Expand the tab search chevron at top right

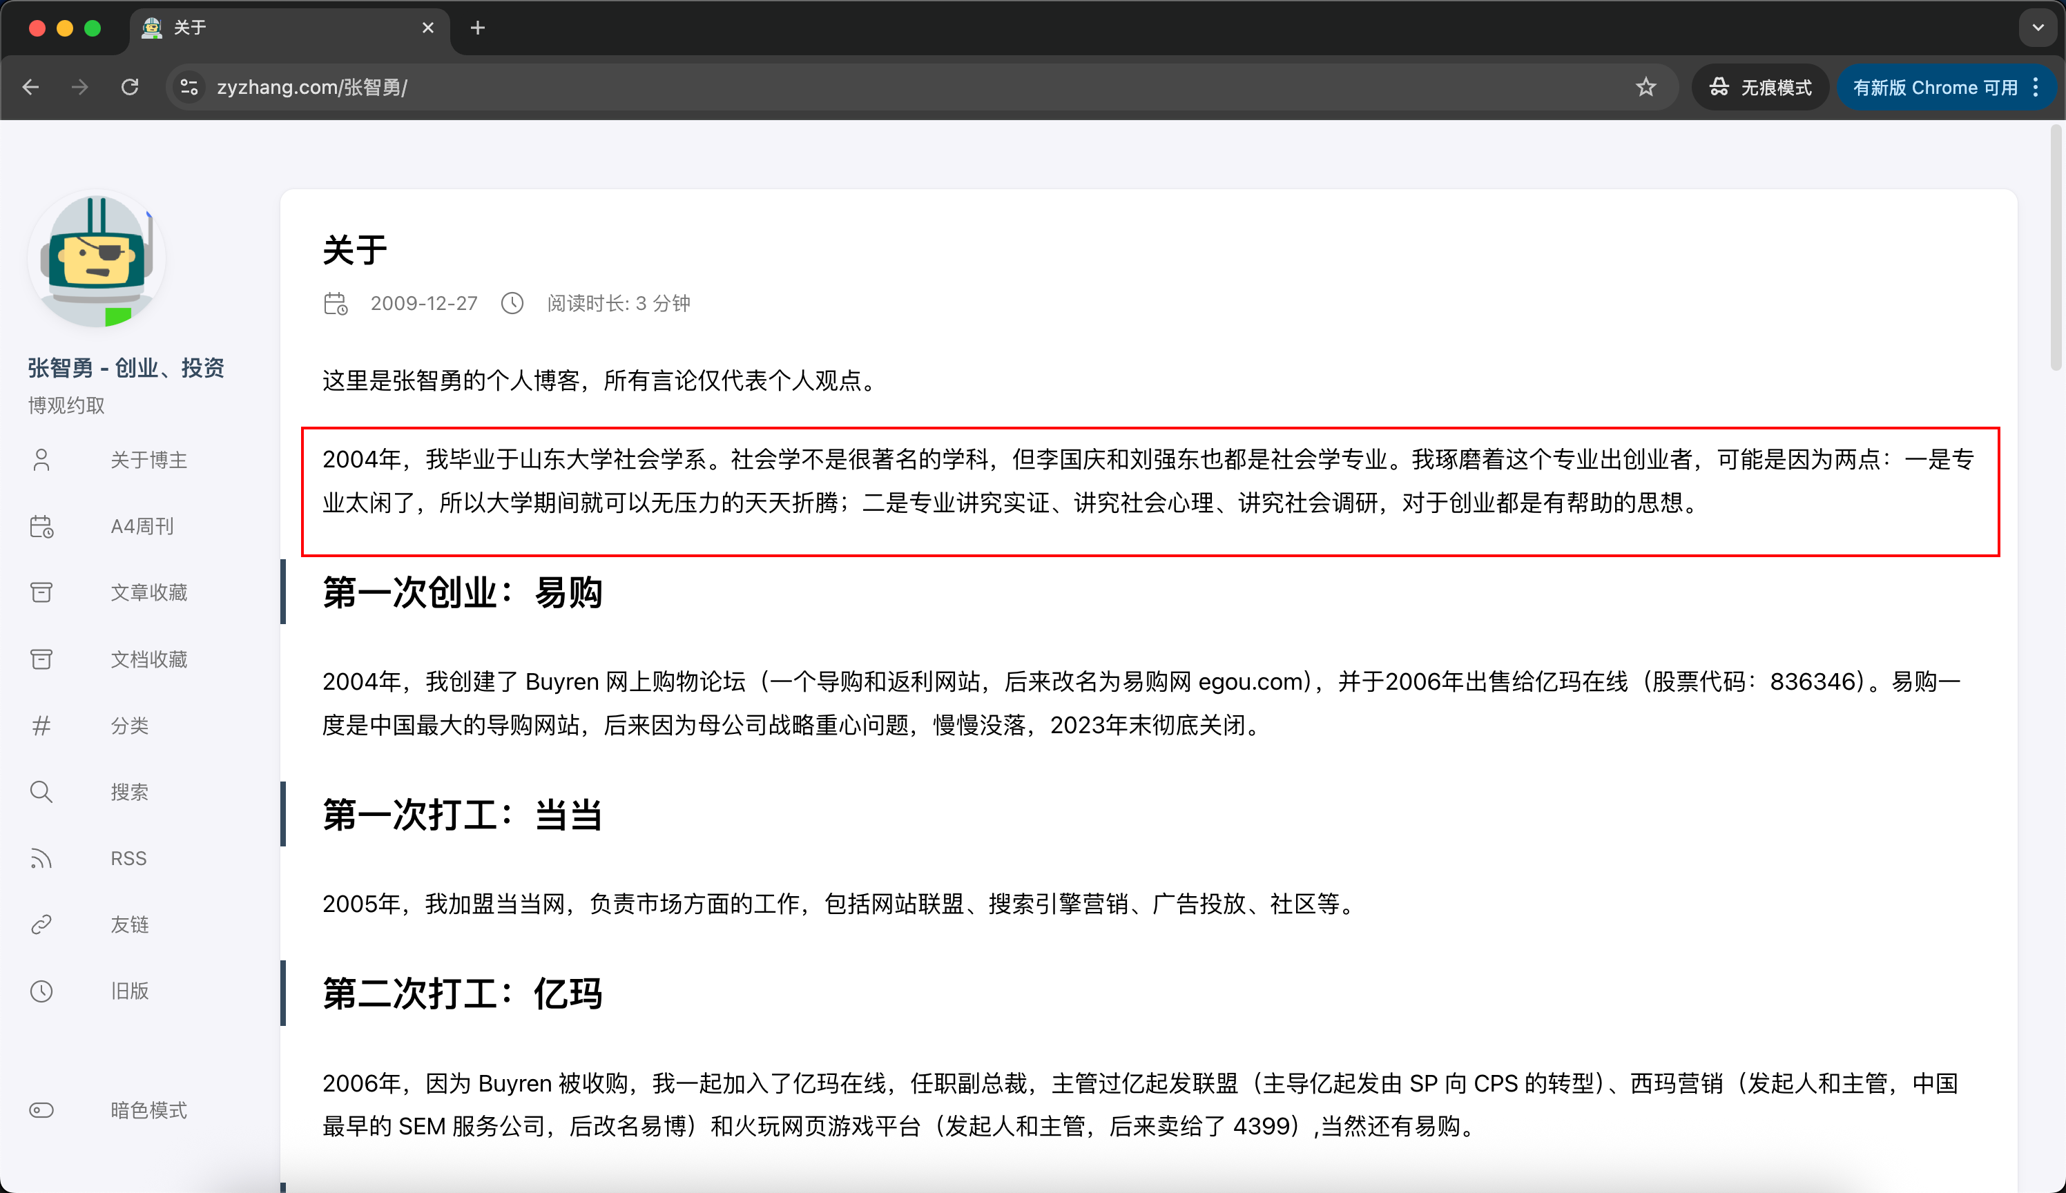(x=2037, y=28)
